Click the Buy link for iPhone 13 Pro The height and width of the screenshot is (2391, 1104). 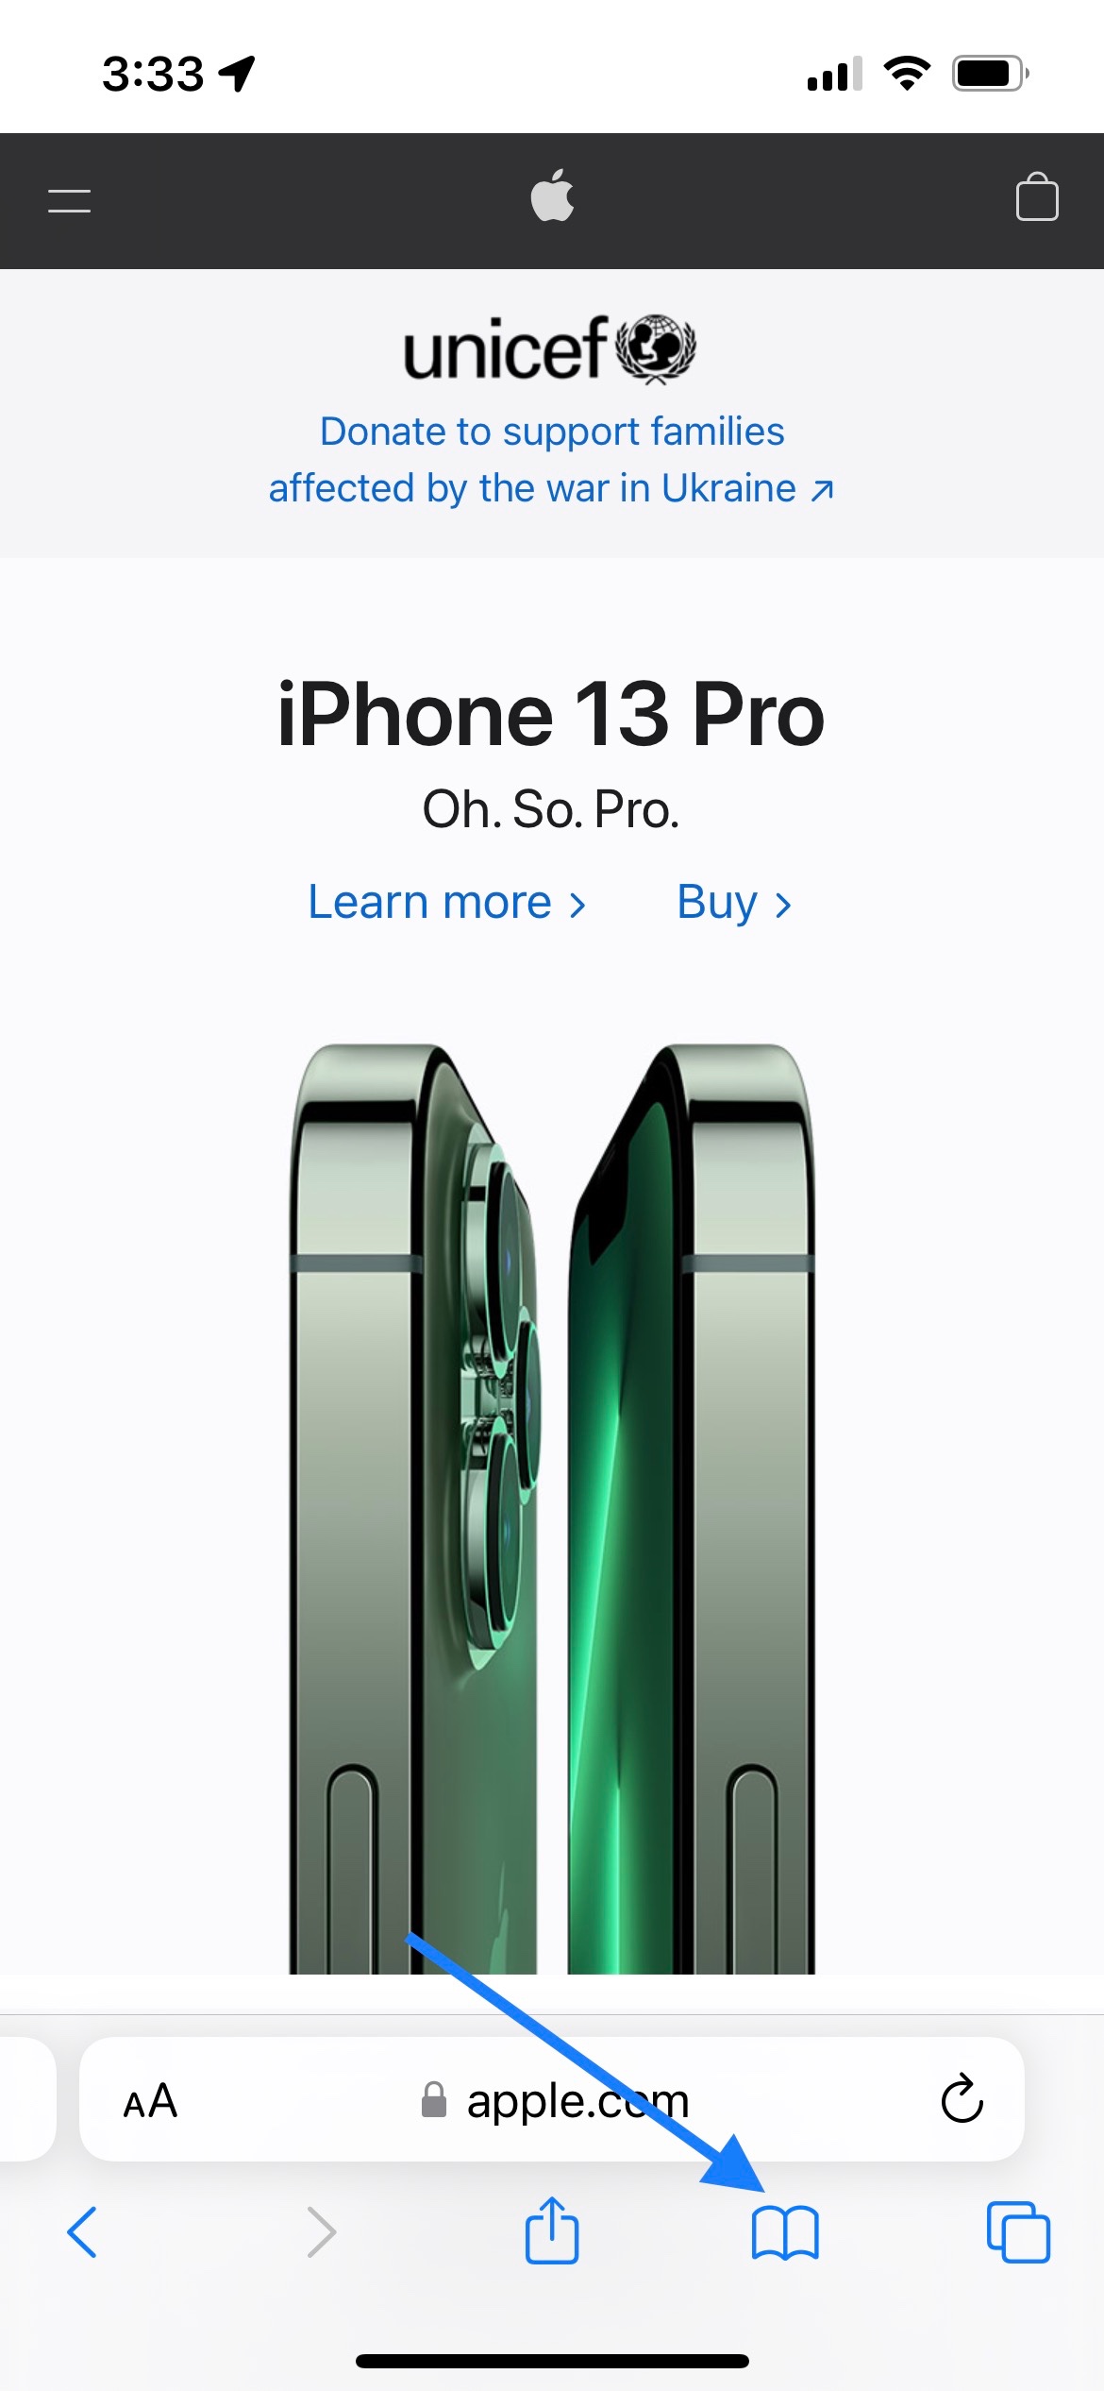734,902
